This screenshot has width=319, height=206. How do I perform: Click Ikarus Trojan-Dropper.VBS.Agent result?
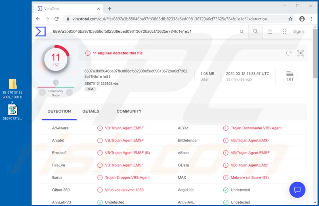[127, 177]
